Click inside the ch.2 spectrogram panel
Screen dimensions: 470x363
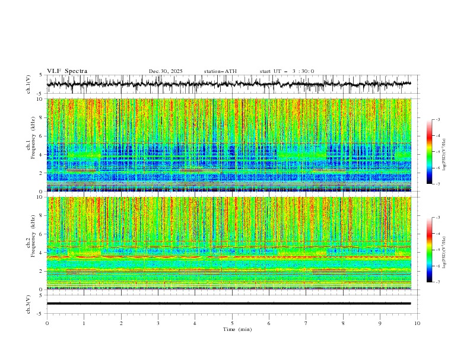[228, 243]
